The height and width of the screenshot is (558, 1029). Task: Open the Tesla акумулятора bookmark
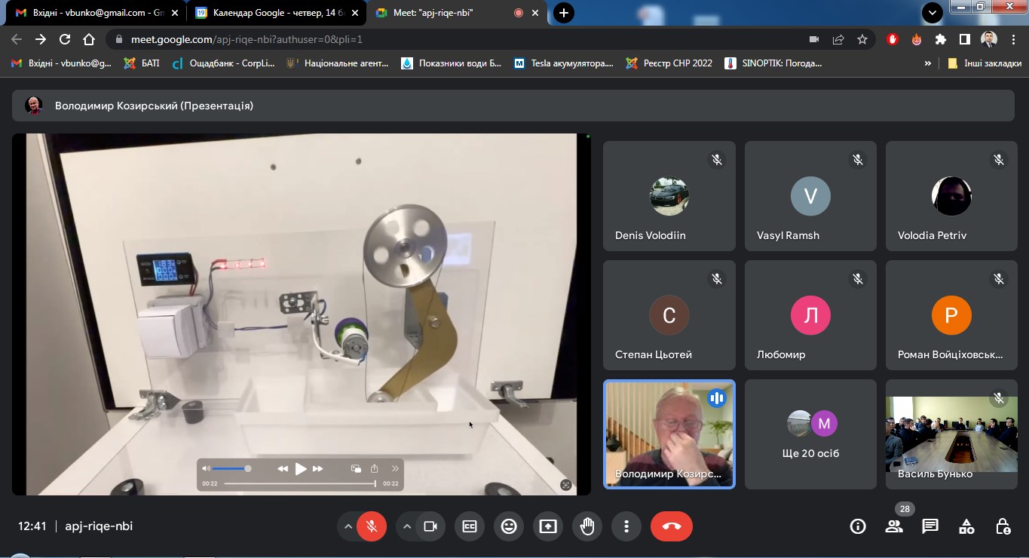(563, 63)
